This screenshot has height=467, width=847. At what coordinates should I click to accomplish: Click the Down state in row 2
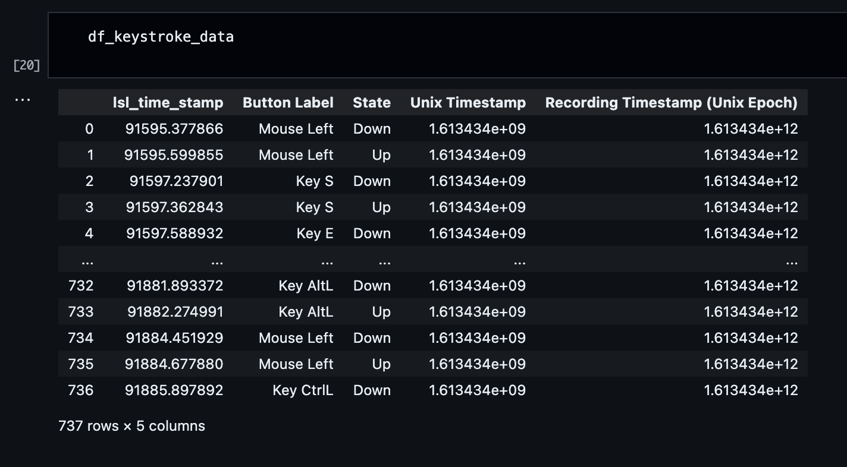click(372, 181)
